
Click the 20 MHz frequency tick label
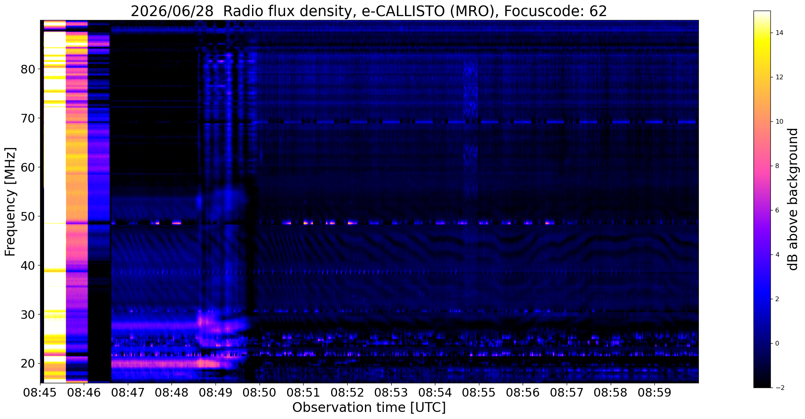click(x=28, y=364)
